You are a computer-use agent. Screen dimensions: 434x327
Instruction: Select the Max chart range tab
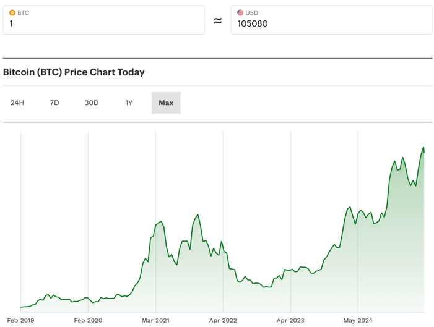point(166,103)
